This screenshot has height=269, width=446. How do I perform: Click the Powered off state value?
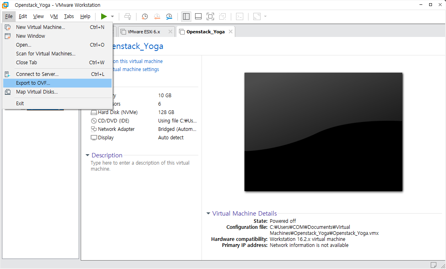[x=283, y=221]
